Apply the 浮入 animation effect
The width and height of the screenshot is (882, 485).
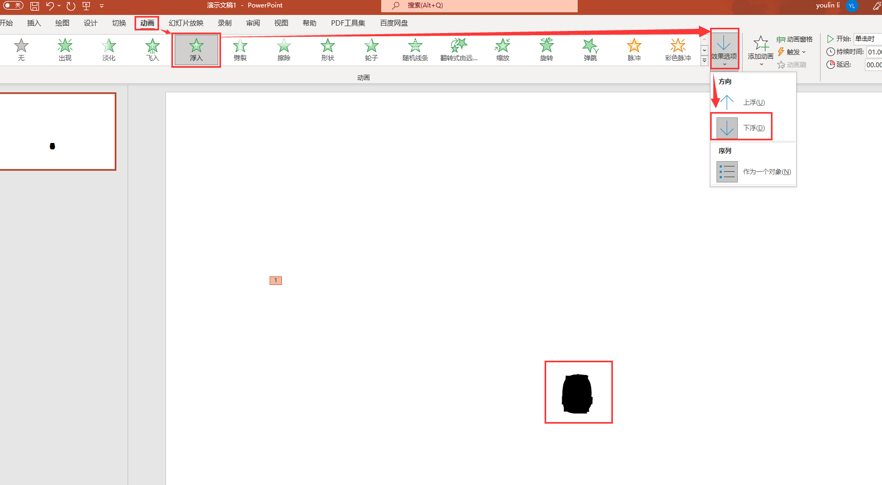coord(196,50)
